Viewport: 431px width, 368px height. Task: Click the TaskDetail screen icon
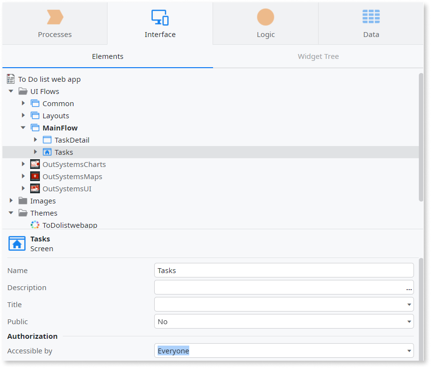tap(47, 140)
